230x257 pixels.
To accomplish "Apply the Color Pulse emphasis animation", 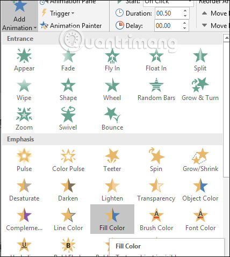I will 68,160.
